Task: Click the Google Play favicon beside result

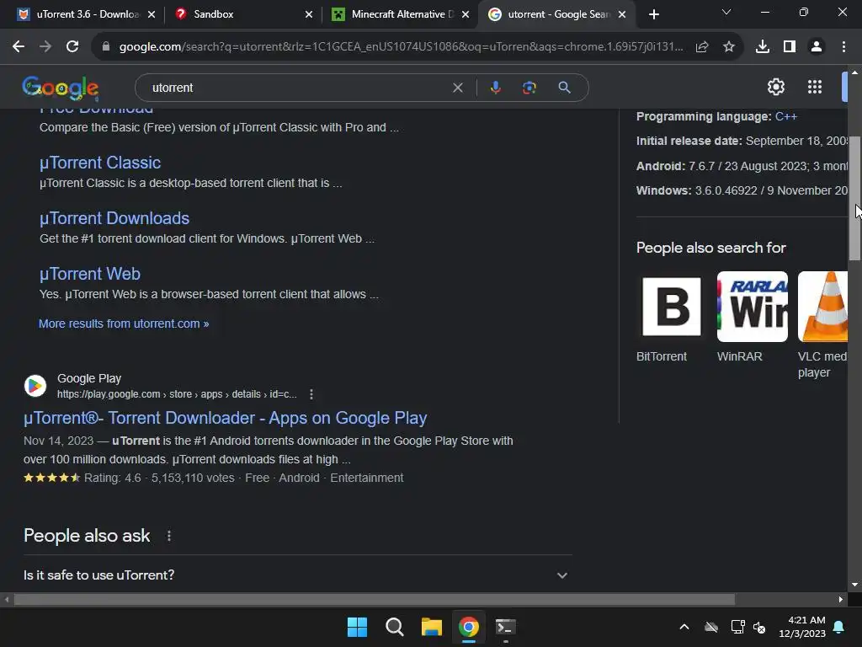Action: [x=35, y=386]
